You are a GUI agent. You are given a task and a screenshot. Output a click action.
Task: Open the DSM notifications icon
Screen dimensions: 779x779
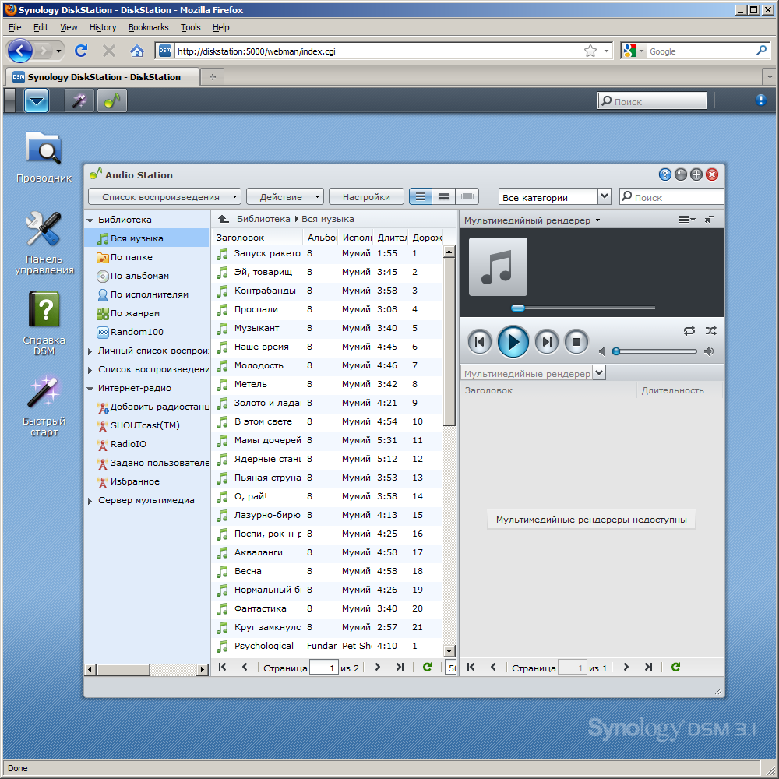click(760, 100)
